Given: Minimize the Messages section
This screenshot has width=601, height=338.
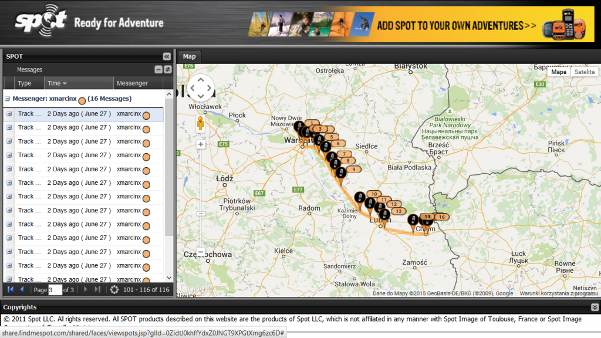Looking at the screenshot, I should tap(158, 69).
